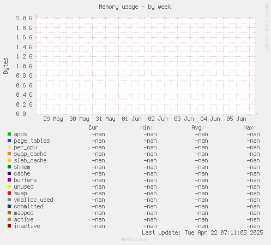
Task: Click the 'Cur:' column header
Action: point(95,127)
